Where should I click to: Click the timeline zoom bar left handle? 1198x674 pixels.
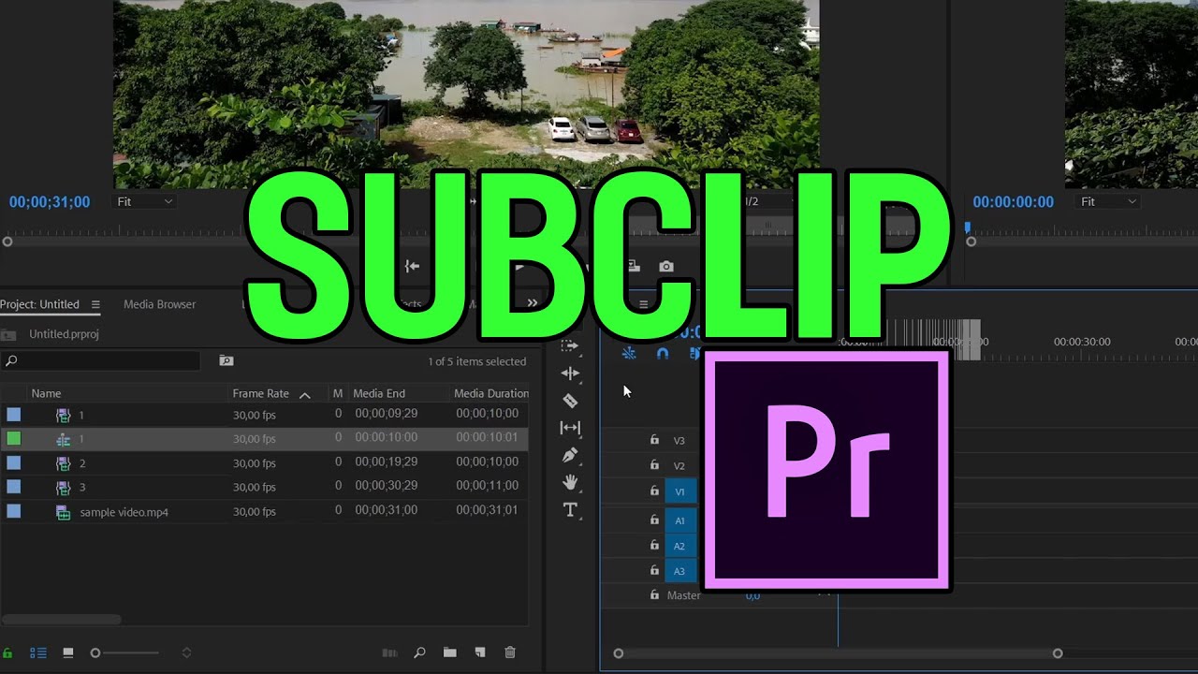point(618,653)
